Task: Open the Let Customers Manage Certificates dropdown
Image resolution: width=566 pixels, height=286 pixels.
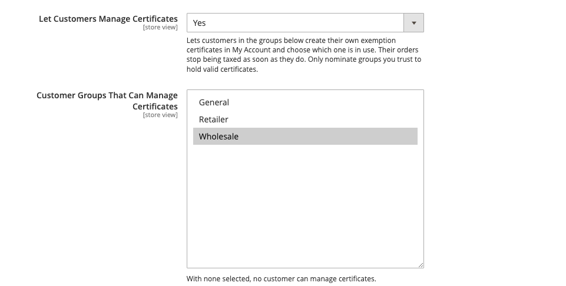Action: (x=305, y=23)
